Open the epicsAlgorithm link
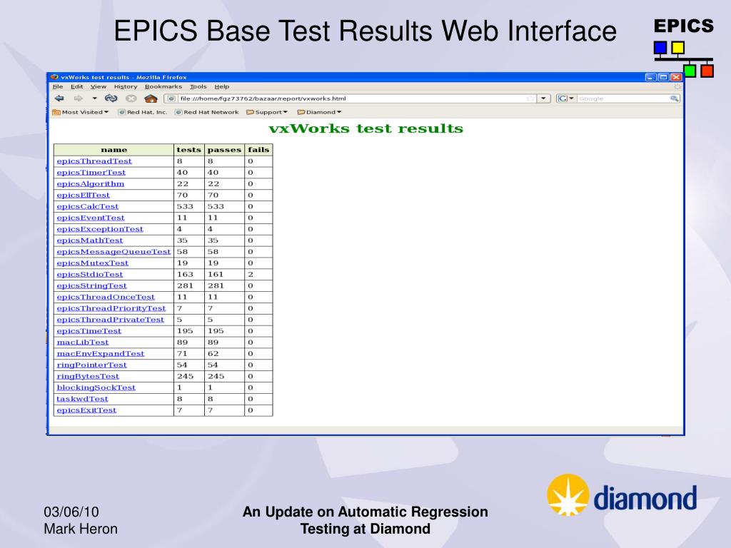Viewport: 731px width, 548px height. 91,183
